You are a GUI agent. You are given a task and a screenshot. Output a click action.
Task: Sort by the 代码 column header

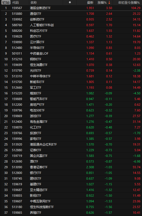(16, 3)
